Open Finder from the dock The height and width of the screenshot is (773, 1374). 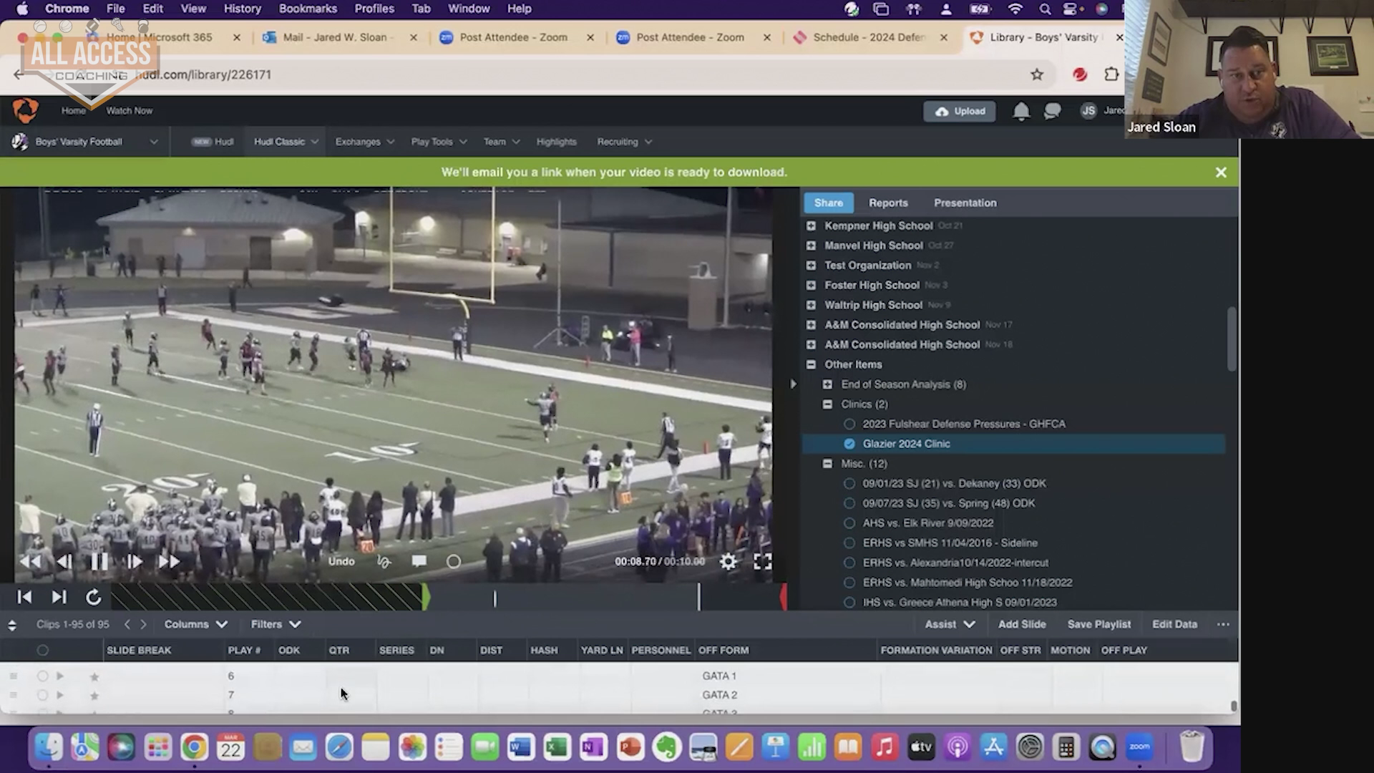tap(49, 748)
